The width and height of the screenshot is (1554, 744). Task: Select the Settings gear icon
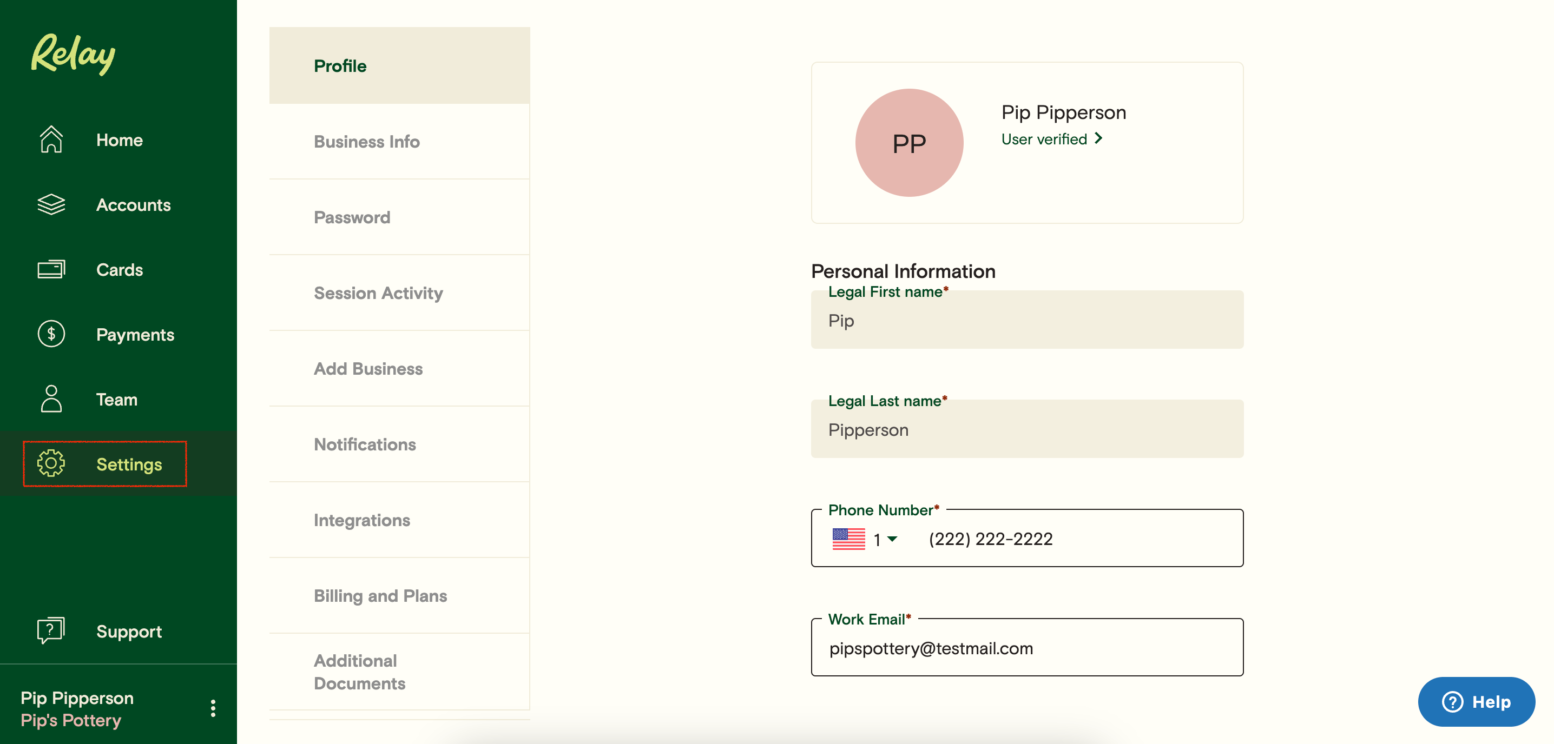click(x=51, y=464)
